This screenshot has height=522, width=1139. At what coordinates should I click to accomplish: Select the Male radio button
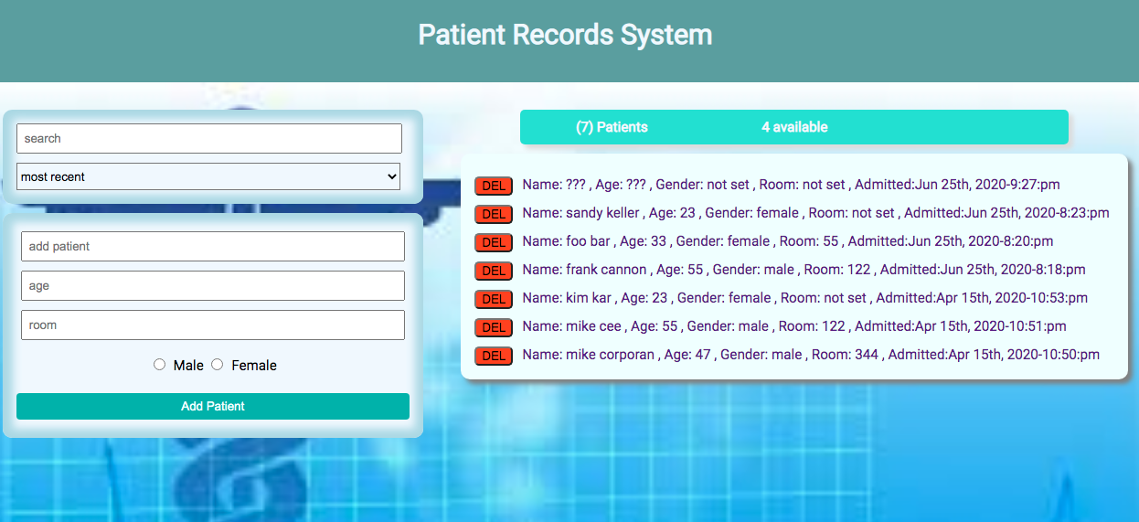[160, 365]
